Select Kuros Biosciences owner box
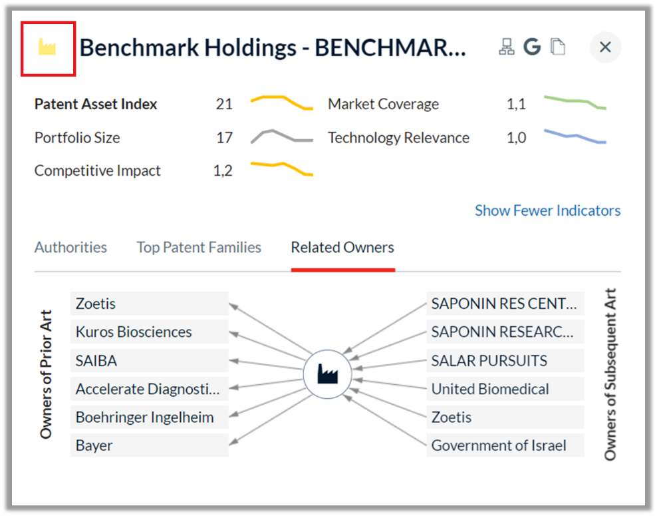657x516 pixels. (149, 332)
